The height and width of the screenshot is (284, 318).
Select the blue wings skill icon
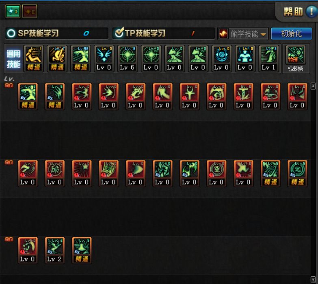coord(104,59)
